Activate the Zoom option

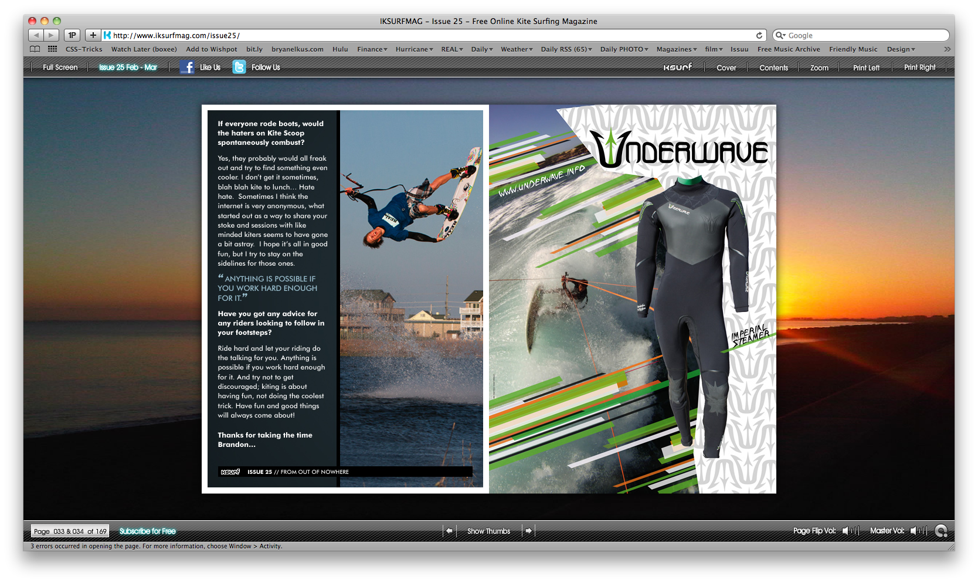pos(819,68)
